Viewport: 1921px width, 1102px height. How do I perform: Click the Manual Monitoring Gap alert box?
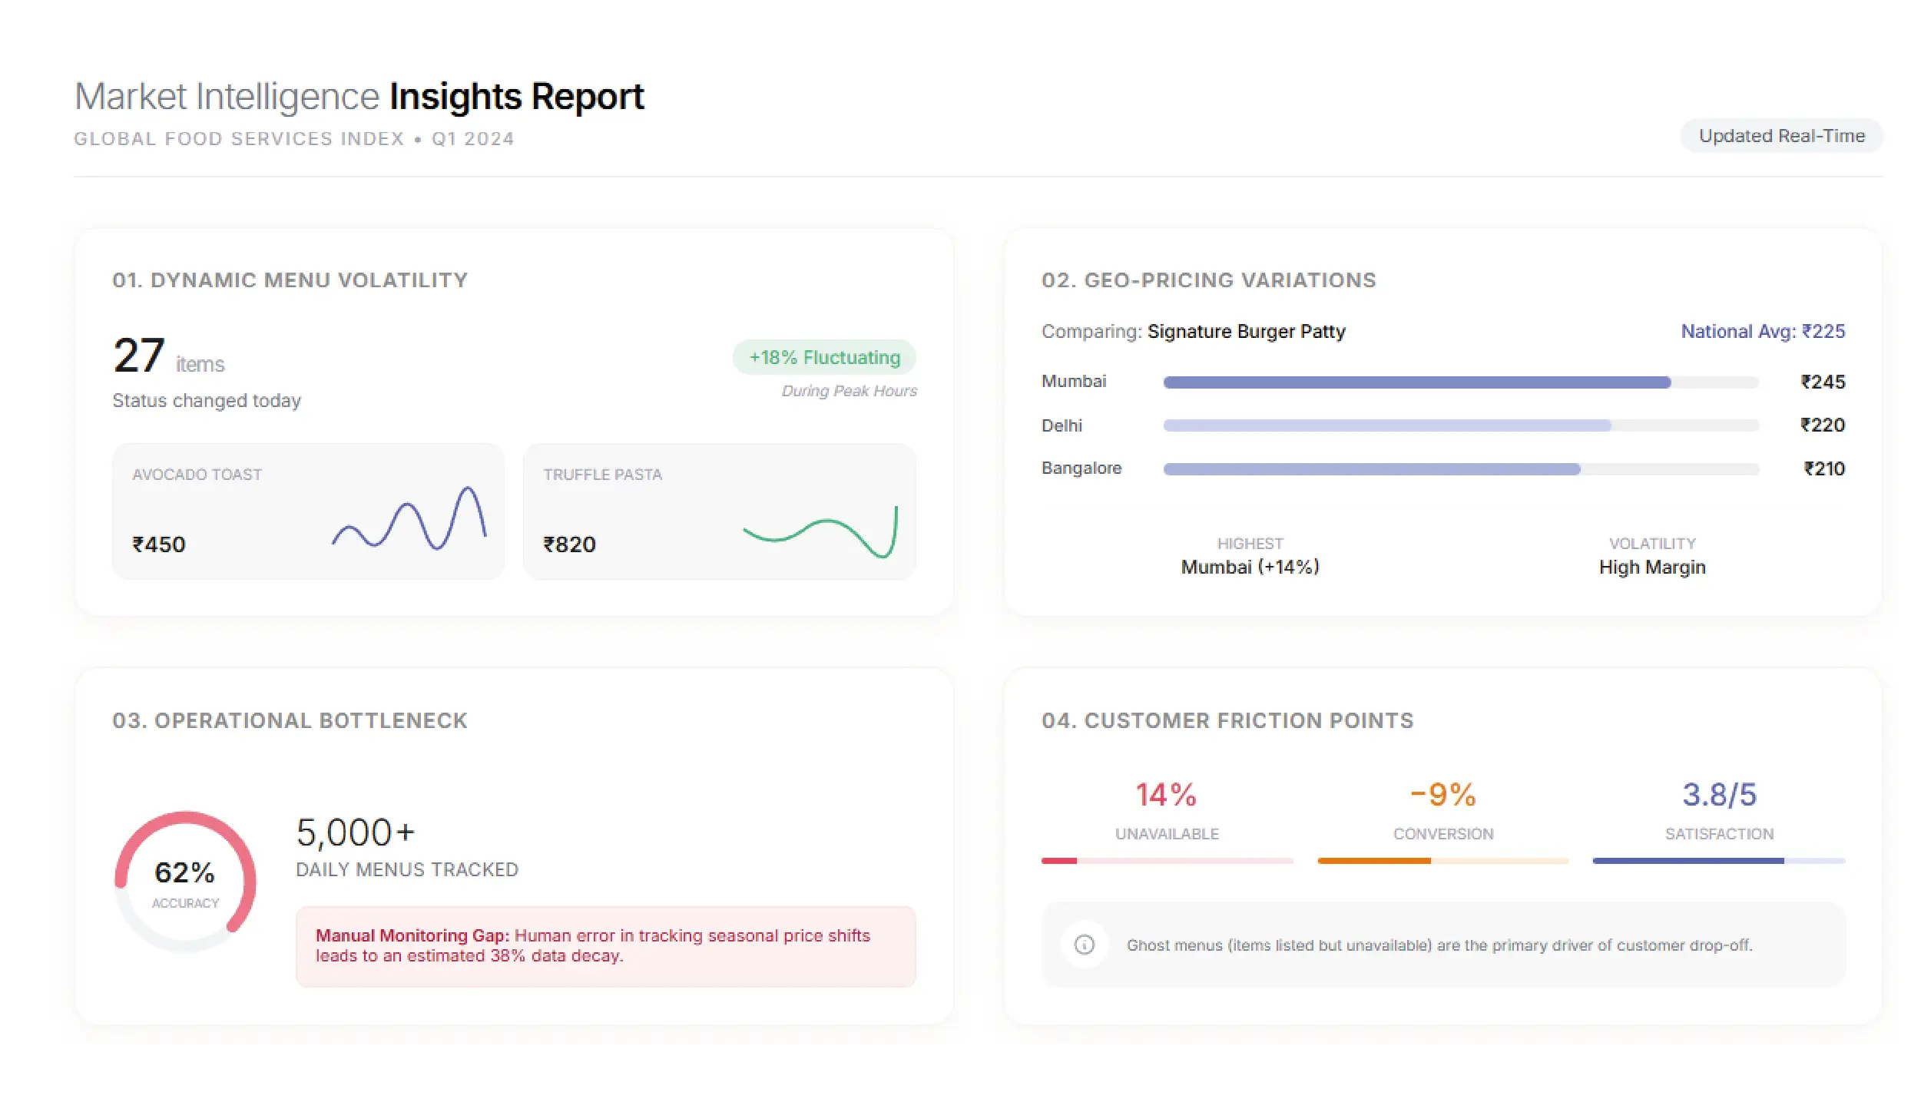tap(605, 946)
